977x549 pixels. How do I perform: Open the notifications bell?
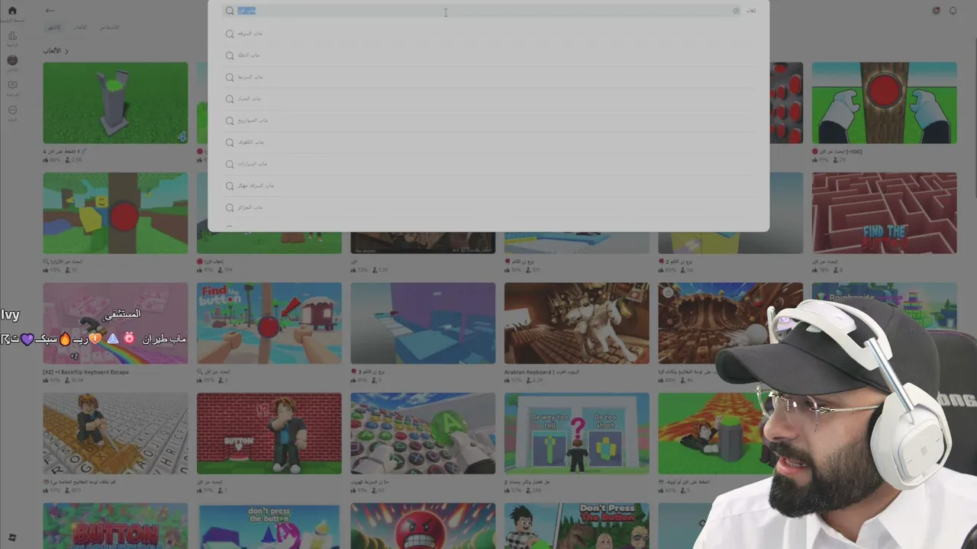953,11
